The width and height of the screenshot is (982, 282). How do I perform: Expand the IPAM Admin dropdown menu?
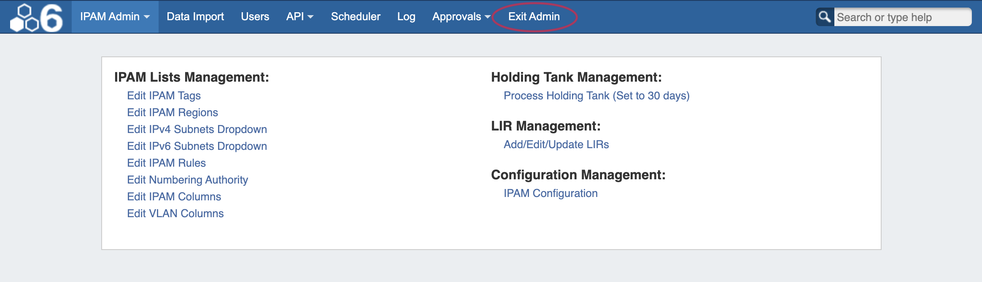(115, 17)
